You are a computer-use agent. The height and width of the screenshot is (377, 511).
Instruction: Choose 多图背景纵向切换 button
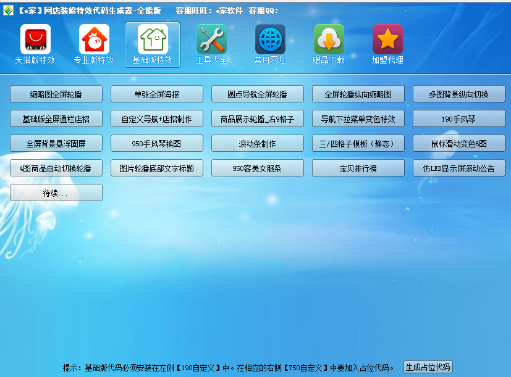click(459, 94)
